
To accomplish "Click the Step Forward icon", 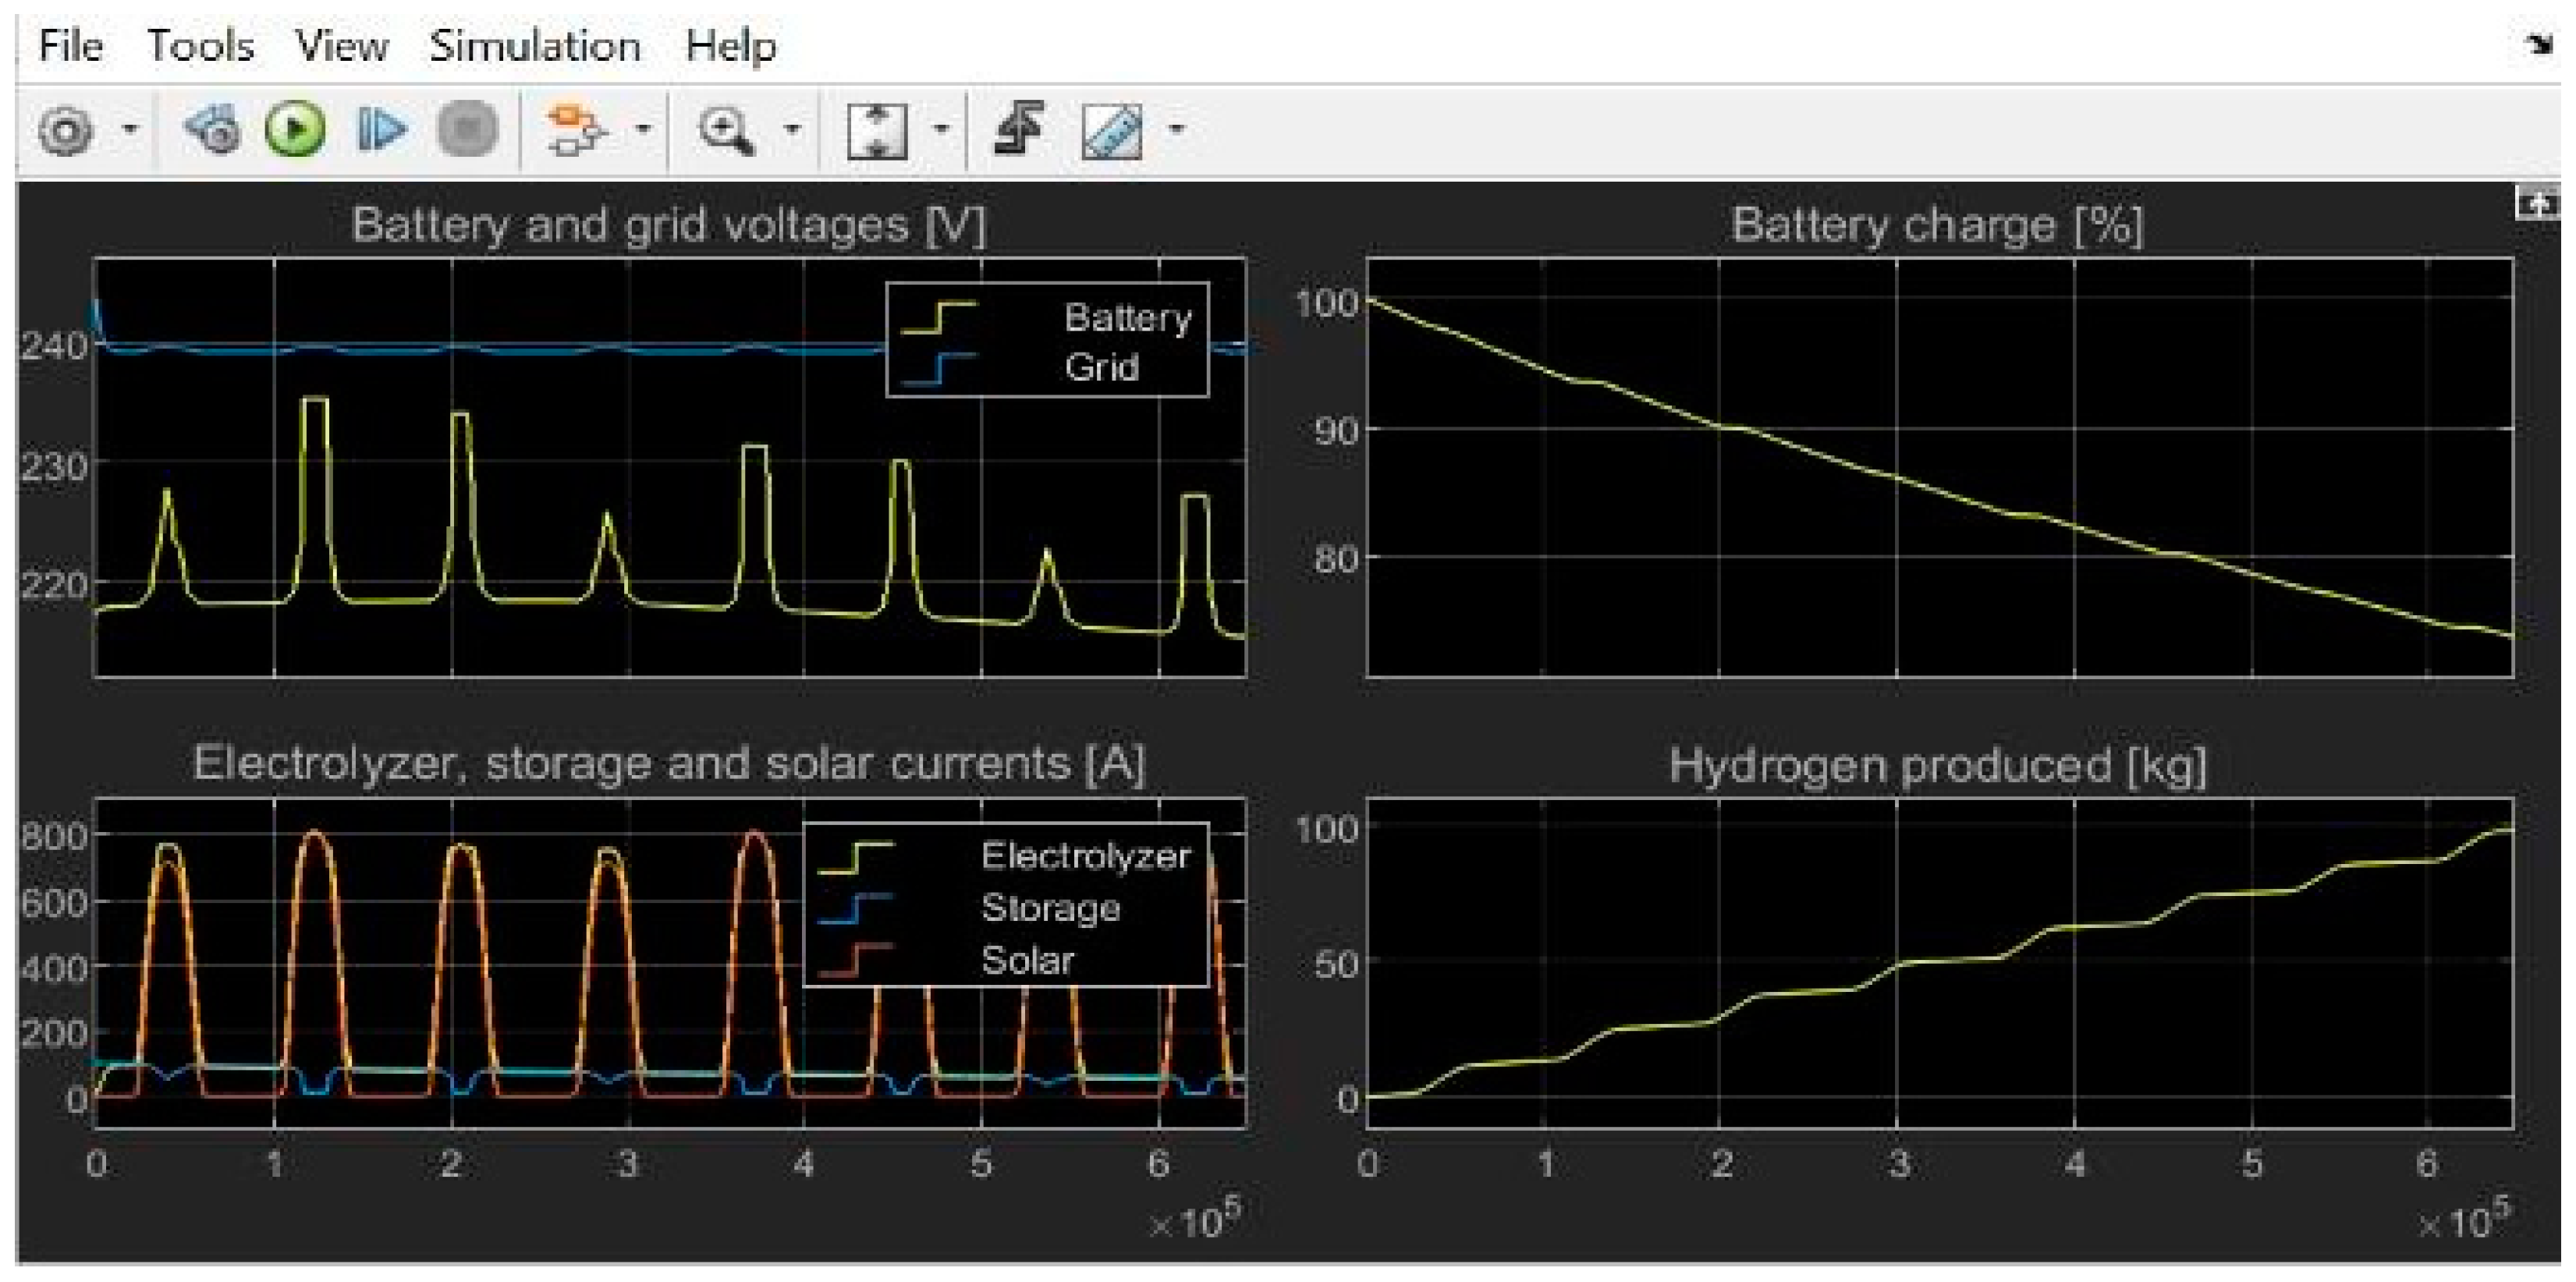I will 381,130.
